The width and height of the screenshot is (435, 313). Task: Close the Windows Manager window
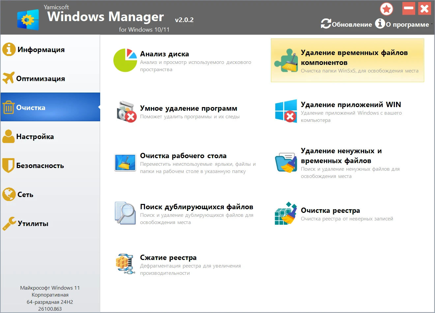[x=425, y=9]
